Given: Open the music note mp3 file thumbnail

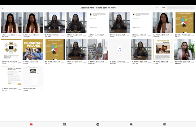Looking at the screenshot, I should pyautogui.click(x=120, y=50).
